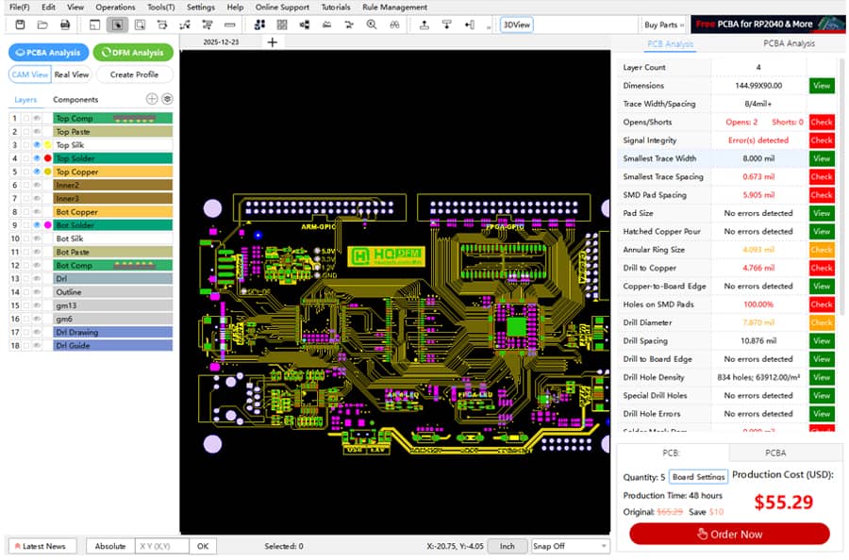Click the X Y coordinate input field
Screen dimensions: 849x560
(x=162, y=546)
